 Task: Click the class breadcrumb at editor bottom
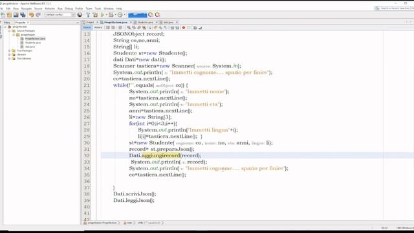(102, 223)
